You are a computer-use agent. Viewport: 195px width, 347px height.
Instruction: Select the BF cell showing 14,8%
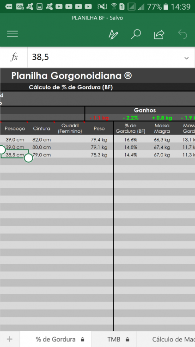click(130, 148)
